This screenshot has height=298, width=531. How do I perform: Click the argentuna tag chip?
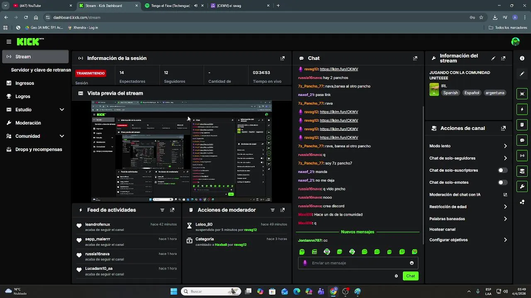[x=495, y=93]
